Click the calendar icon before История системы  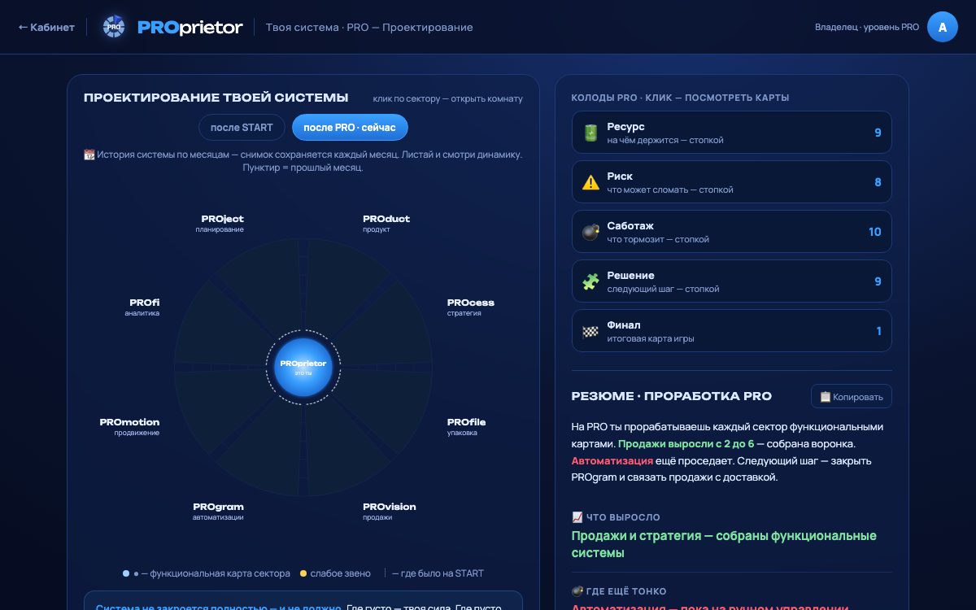(89, 155)
